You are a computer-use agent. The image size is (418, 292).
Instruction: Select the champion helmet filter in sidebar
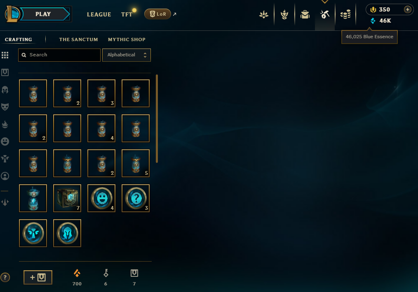tap(5, 90)
